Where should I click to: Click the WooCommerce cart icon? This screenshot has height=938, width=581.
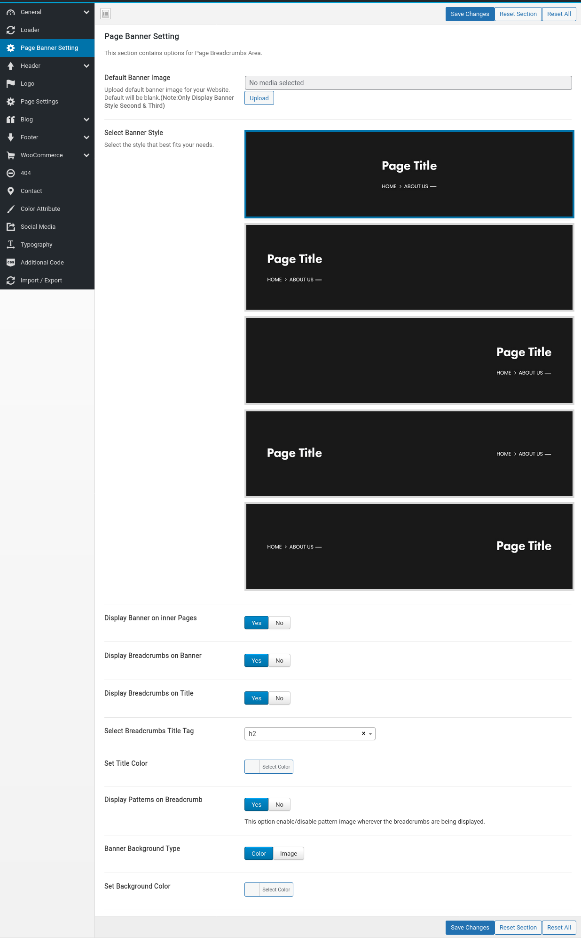pos(11,155)
